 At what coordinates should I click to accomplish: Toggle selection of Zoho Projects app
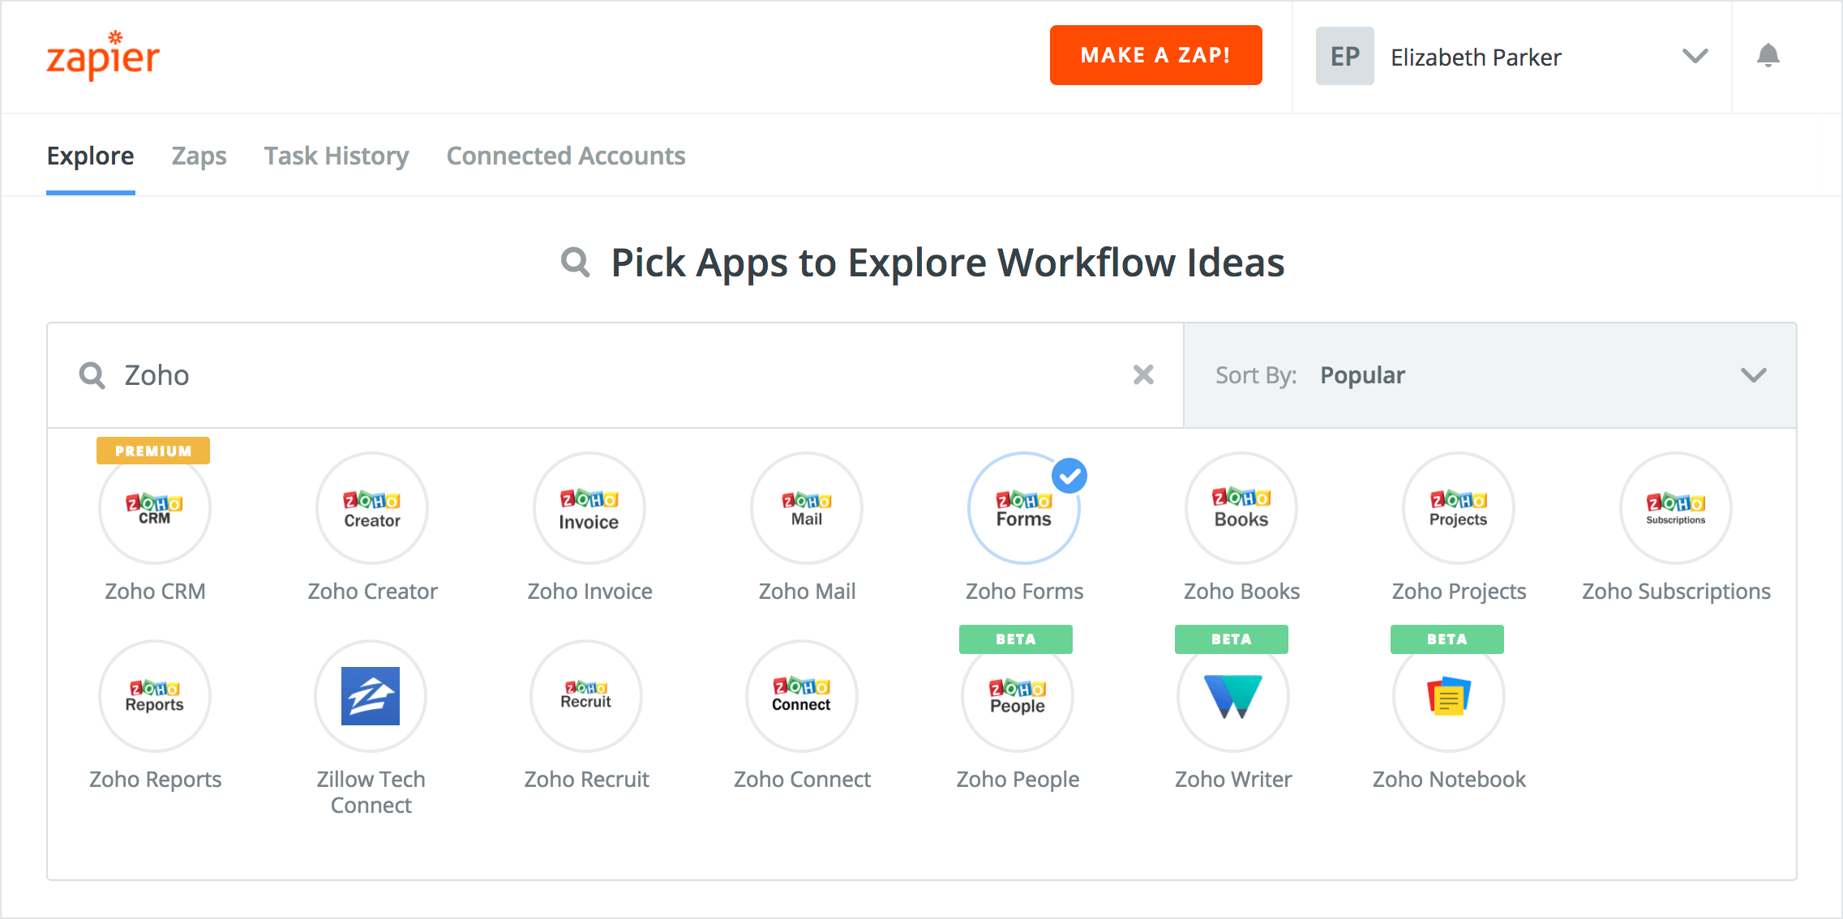(x=1459, y=508)
